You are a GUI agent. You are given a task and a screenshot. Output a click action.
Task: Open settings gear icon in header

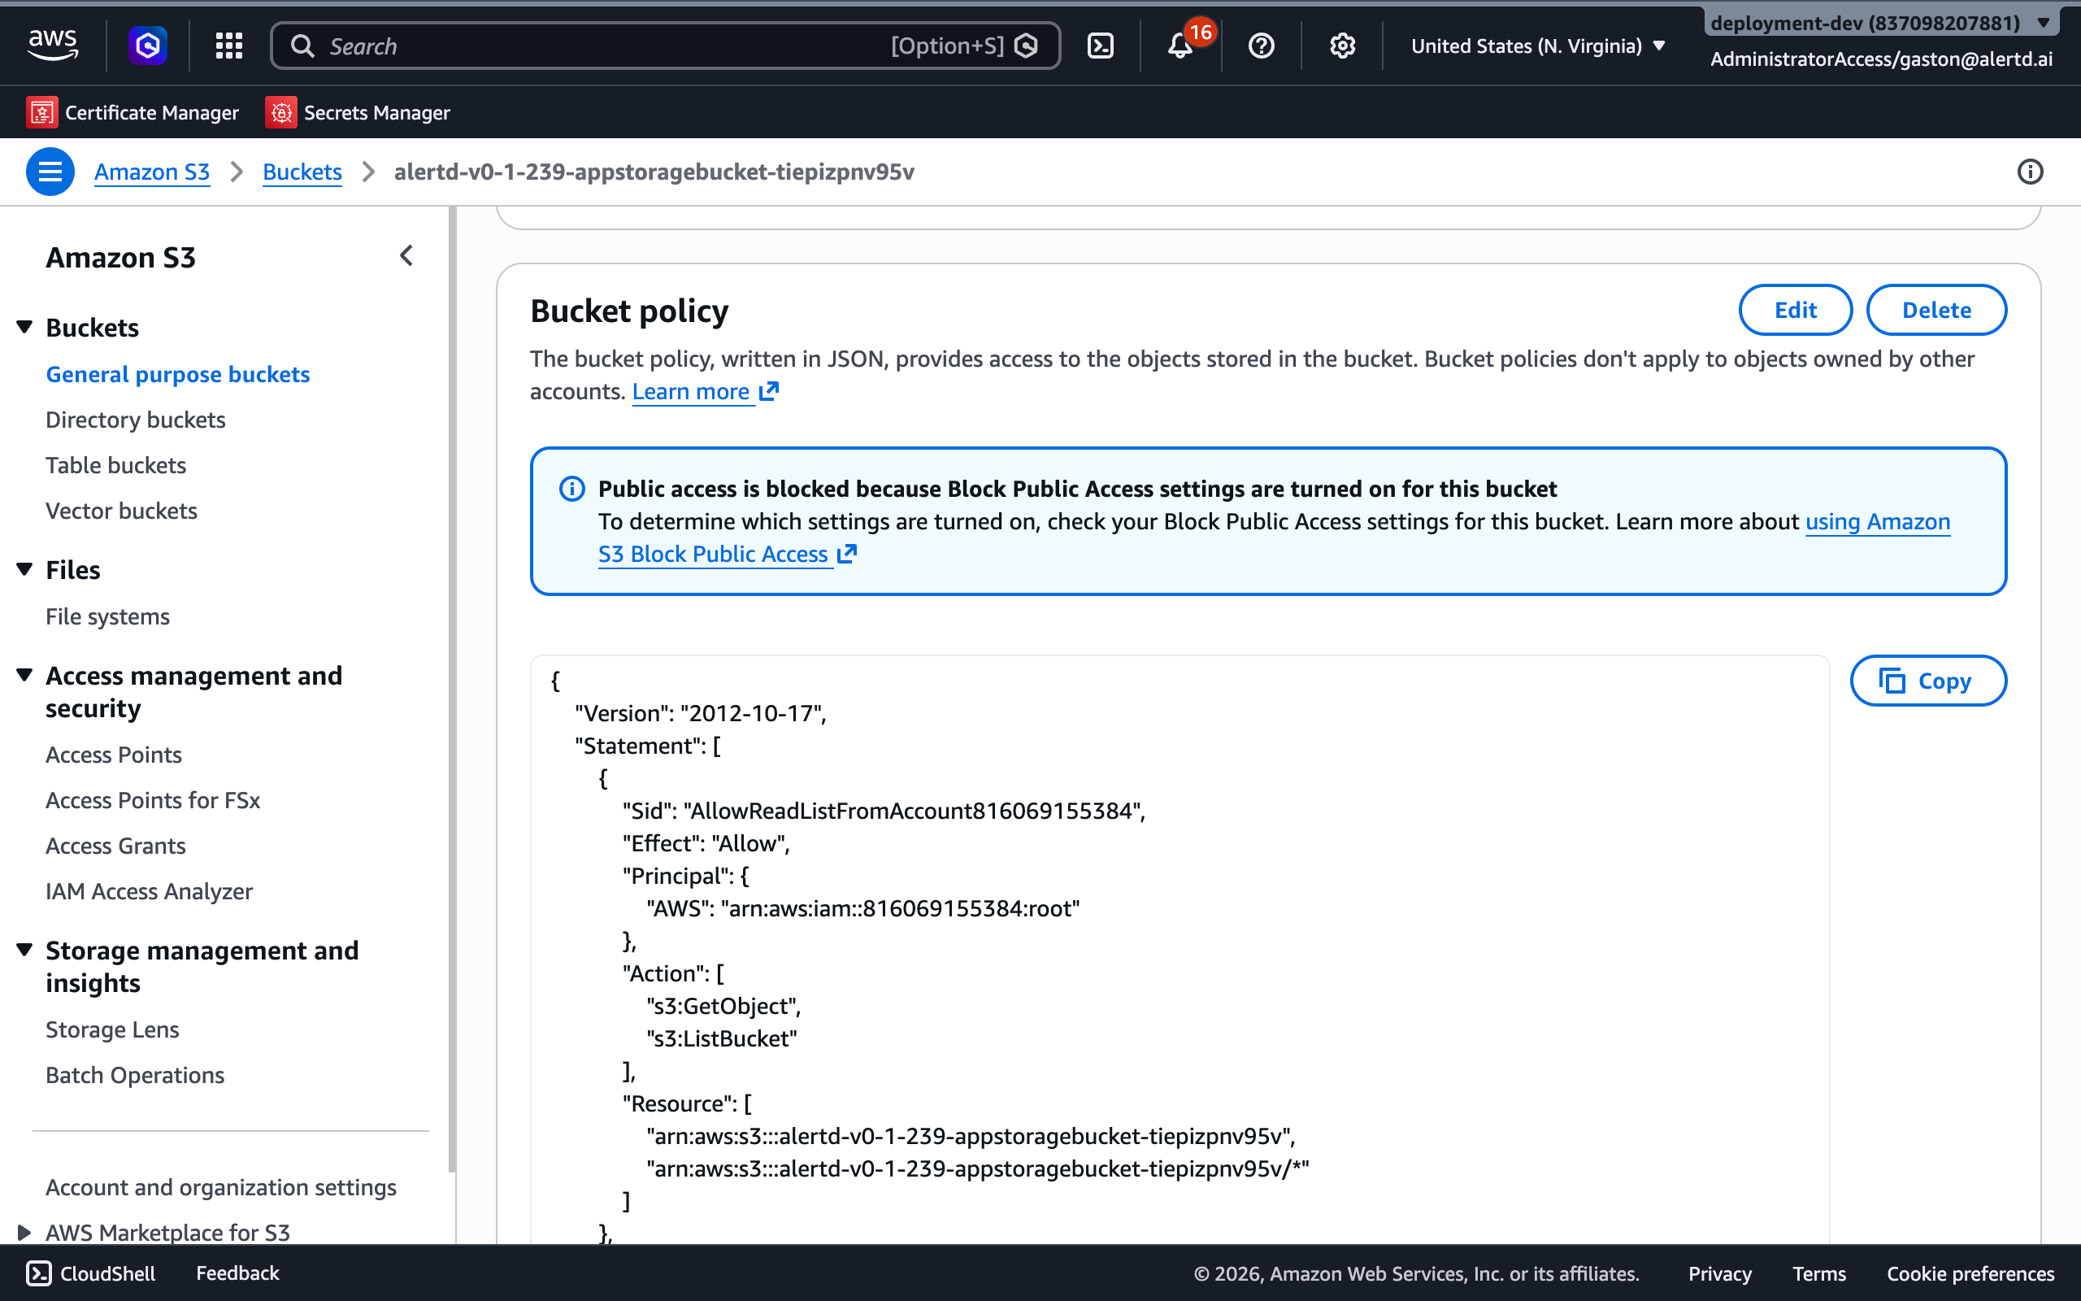click(1341, 46)
